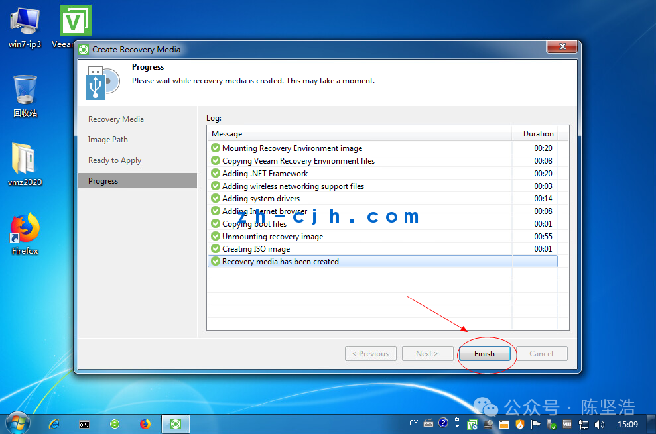The width and height of the screenshot is (656, 434).
Task: Select the Recovery Media wizard step
Action: click(116, 119)
